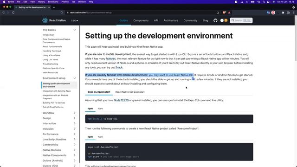Expand the Inclusion sidebar section
The width and height of the screenshot is (297, 167).
75,129
